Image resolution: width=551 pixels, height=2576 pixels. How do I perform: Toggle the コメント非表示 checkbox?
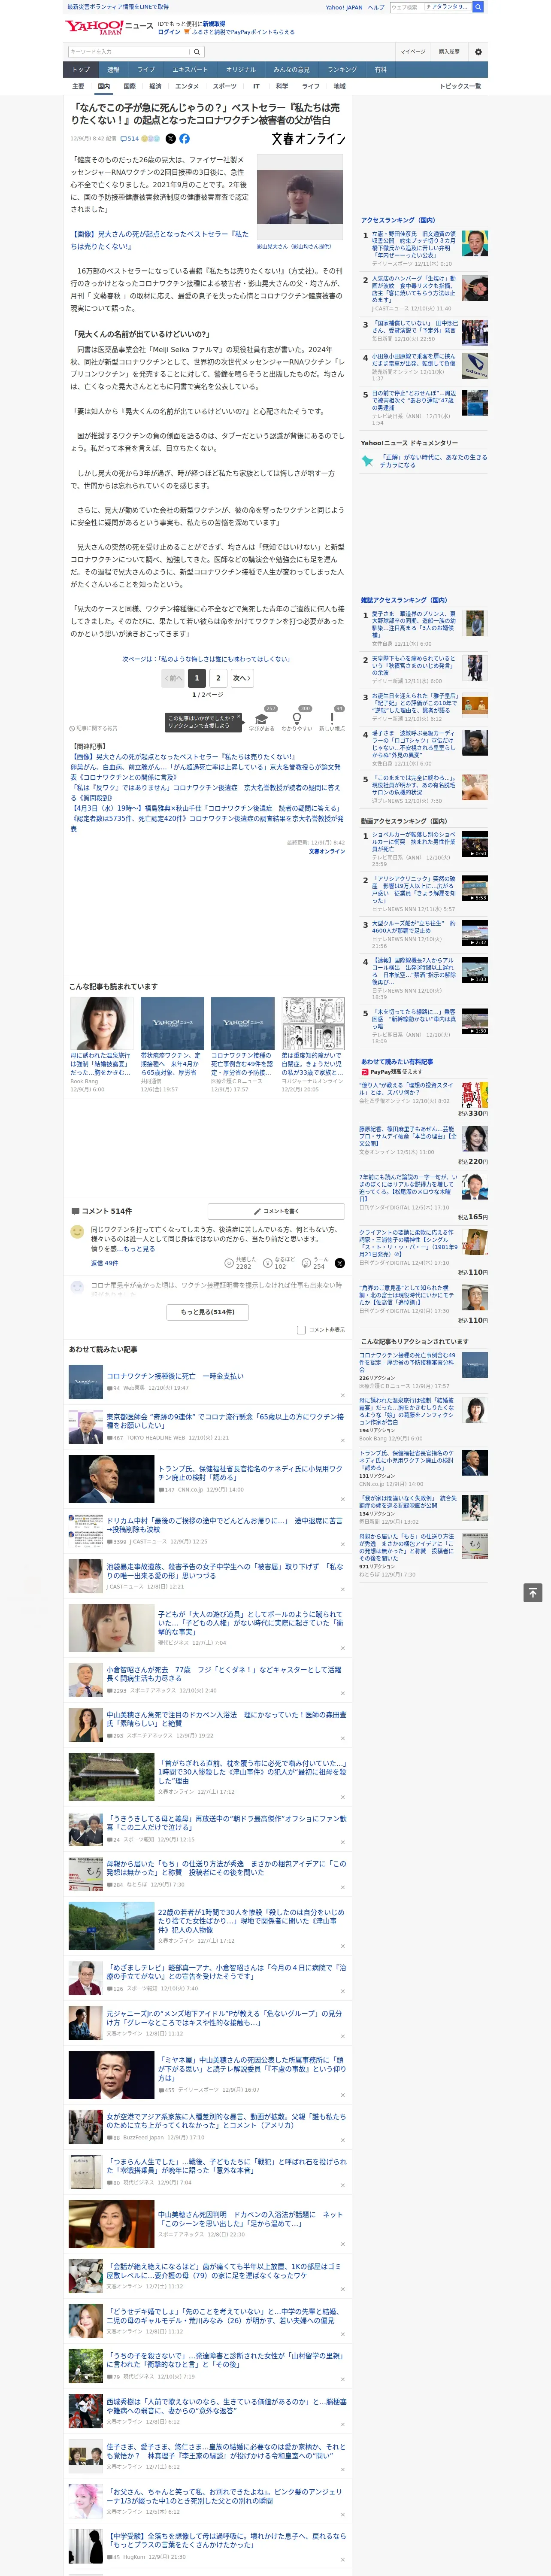click(x=301, y=1330)
